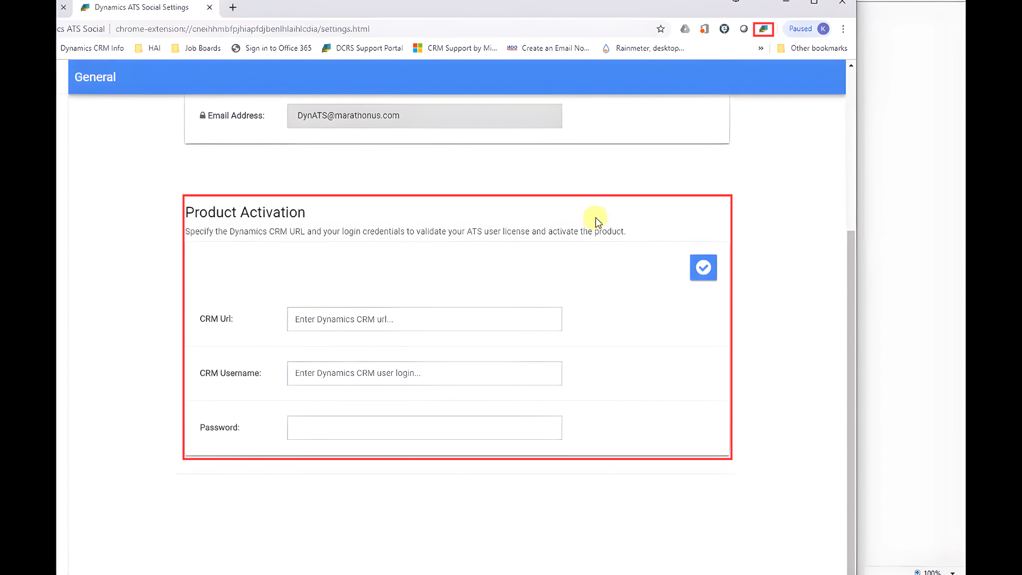This screenshot has width=1022, height=575.
Task: Open Sign in to Office 365 bookmark
Action: 271,48
